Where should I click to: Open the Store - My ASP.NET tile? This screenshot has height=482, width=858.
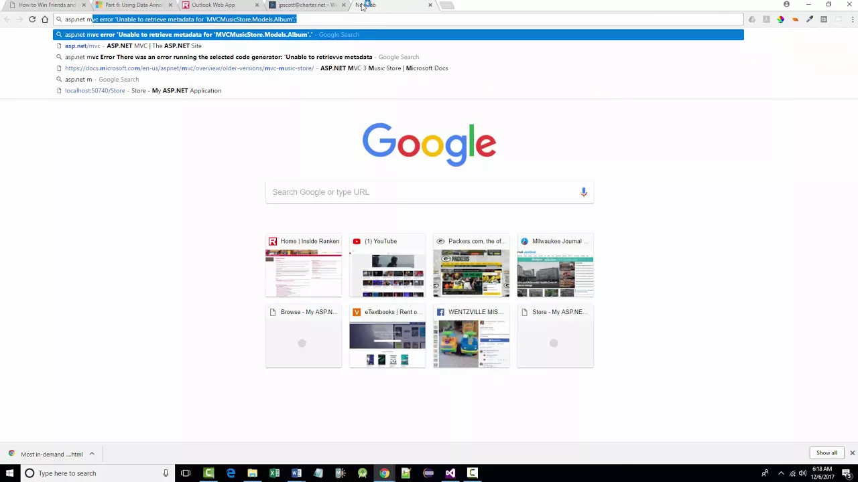pyautogui.click(x=555, y=336)
